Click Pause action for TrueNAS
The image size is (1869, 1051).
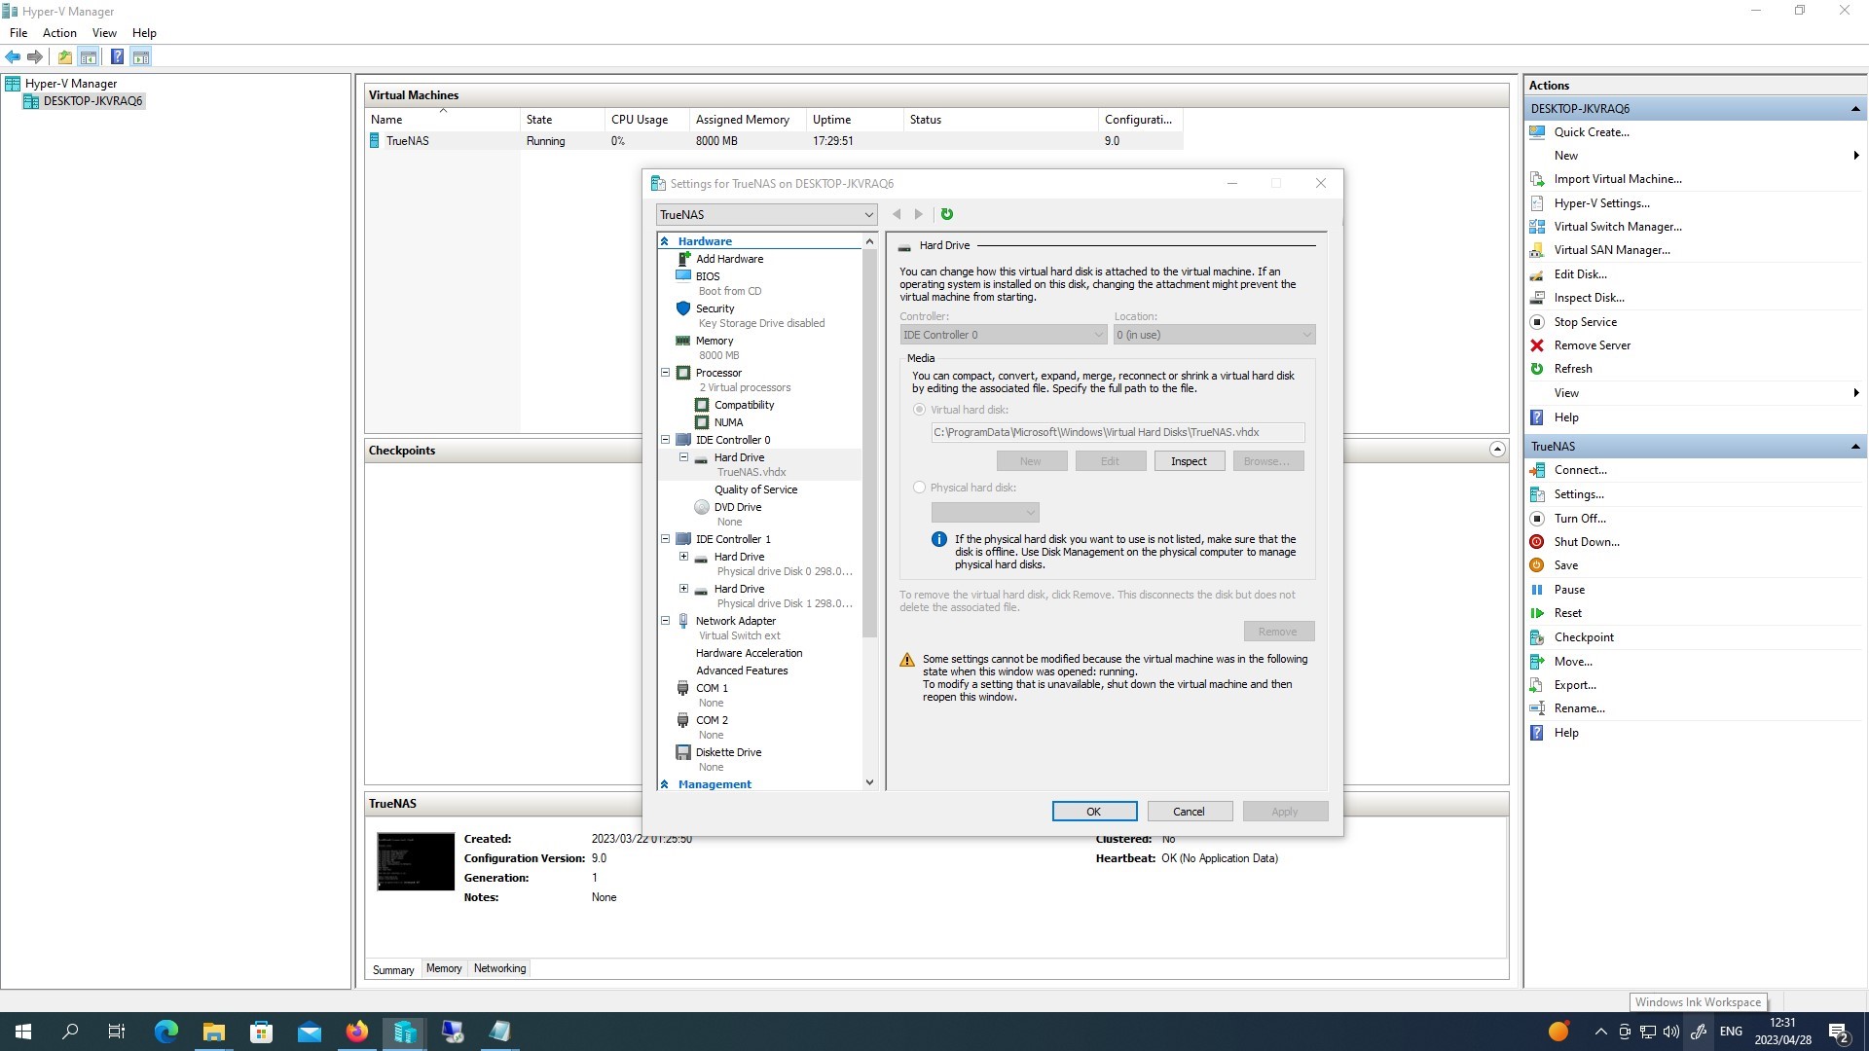click(1569, 590)
